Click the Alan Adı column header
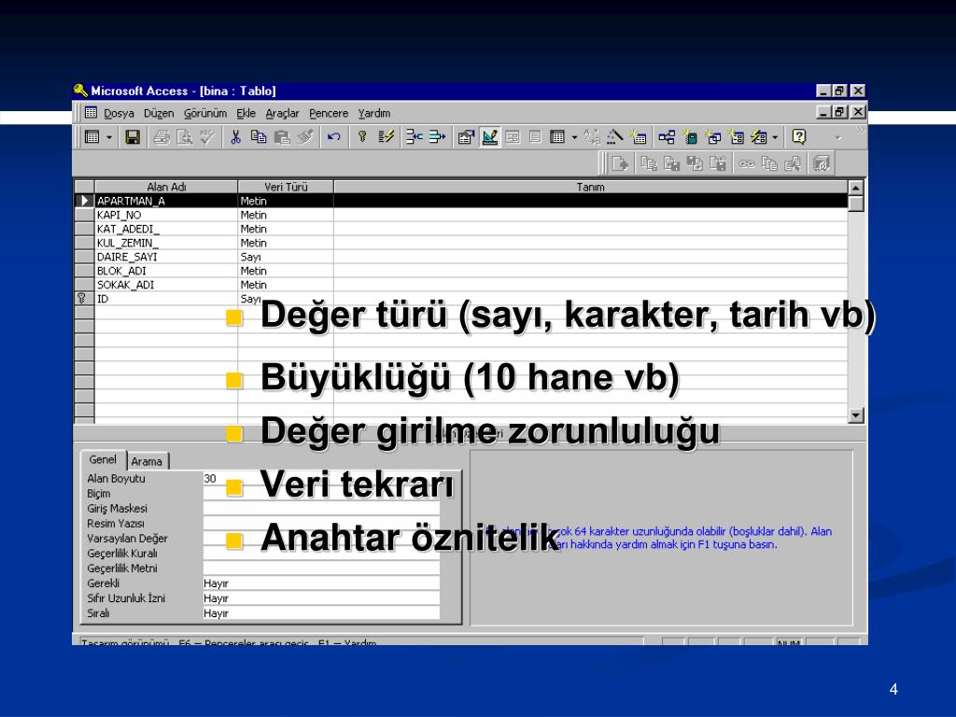 166,187
